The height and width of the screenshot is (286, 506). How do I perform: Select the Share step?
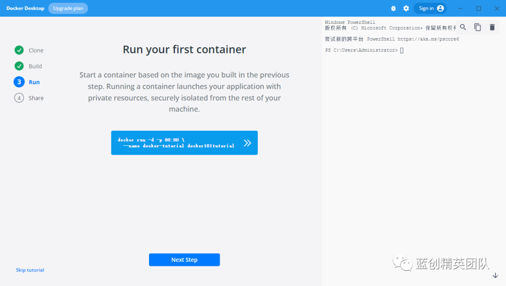36,98
